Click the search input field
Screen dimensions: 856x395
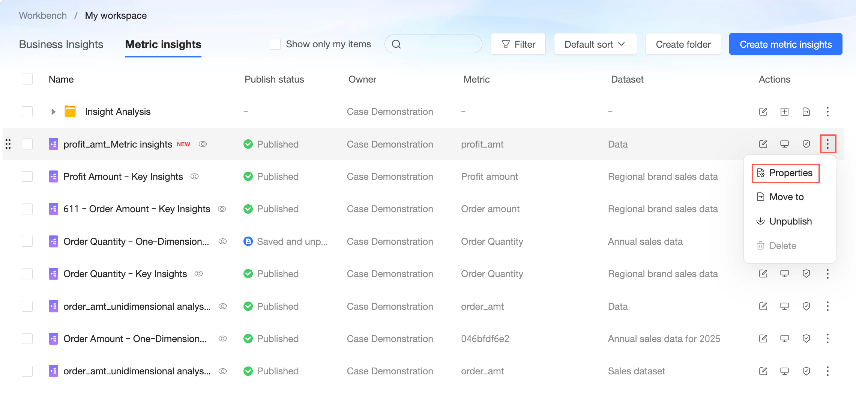[x=439, y=44]
